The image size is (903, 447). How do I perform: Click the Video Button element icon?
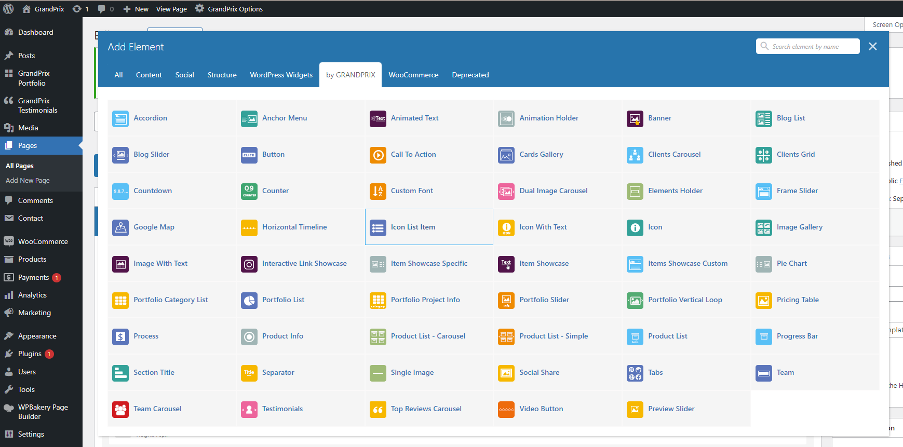(x=506, y=410)
